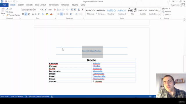Align text to the left
The image size is (186, 104).
point(58,14)
